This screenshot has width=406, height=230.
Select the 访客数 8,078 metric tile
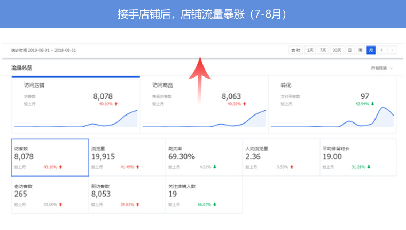click(50, 157)
